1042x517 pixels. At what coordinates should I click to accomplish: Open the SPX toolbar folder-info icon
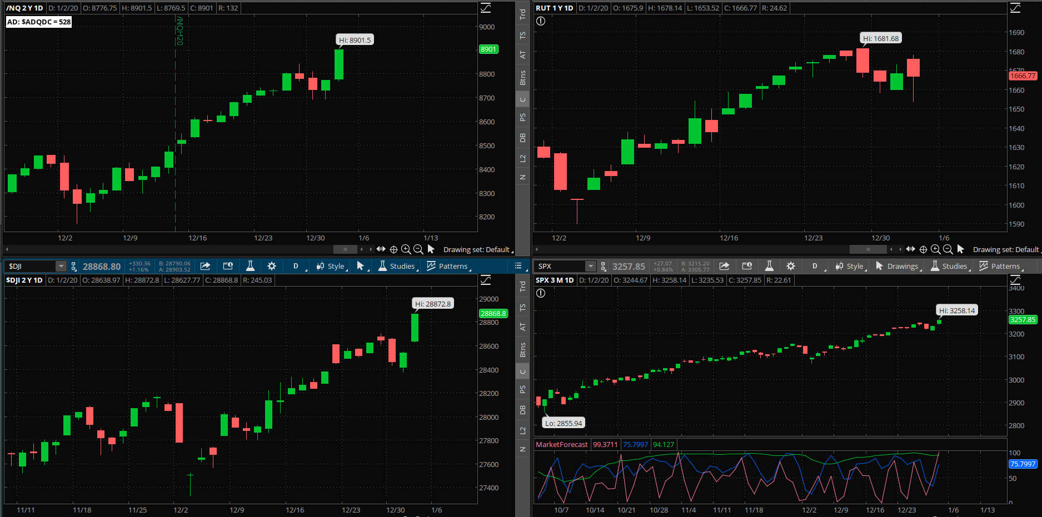(x=747, y=266)
